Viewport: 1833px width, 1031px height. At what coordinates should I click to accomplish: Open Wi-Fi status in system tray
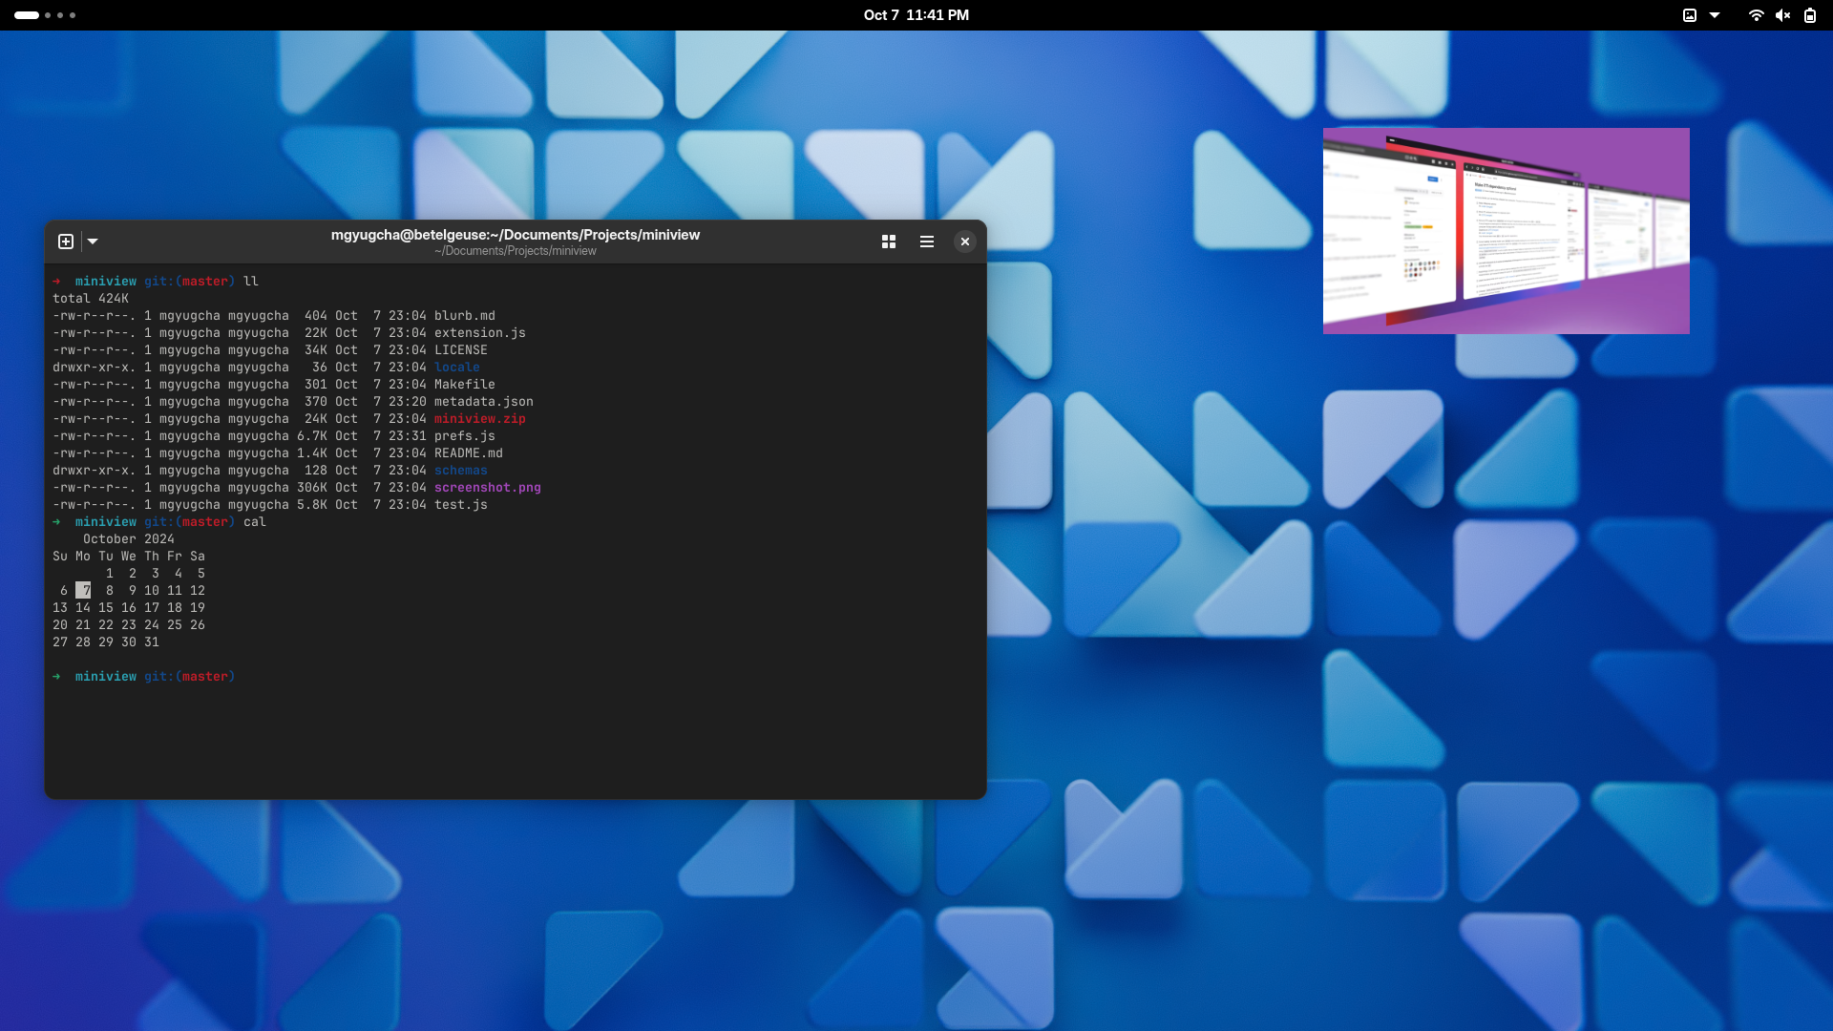click(1756, 15)
